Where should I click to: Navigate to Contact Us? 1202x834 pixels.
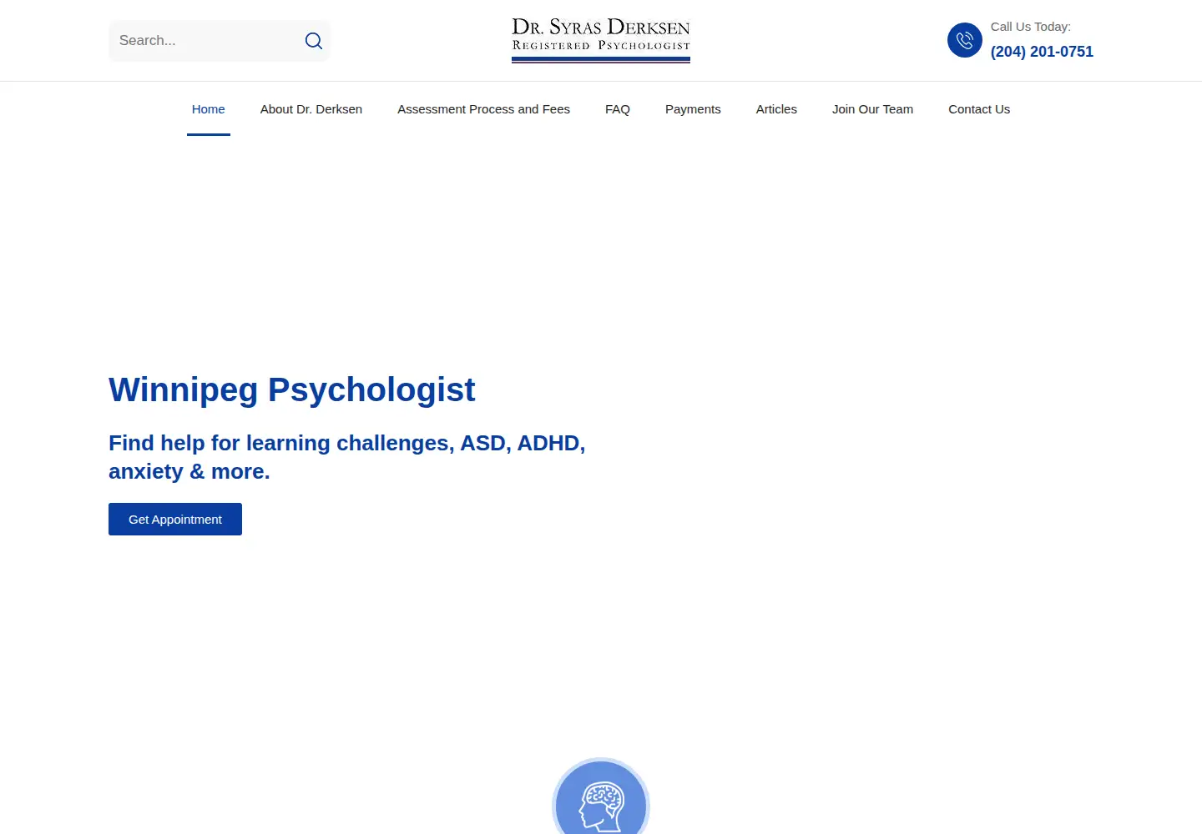click(x=979, y=109)
